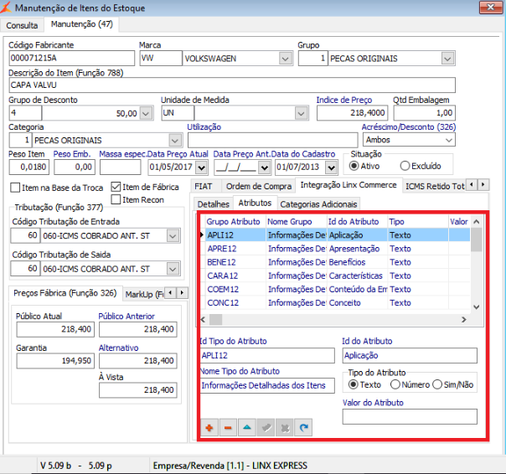Open the Ordem de Compra tab
506x474 pixels.
(259, 186)
